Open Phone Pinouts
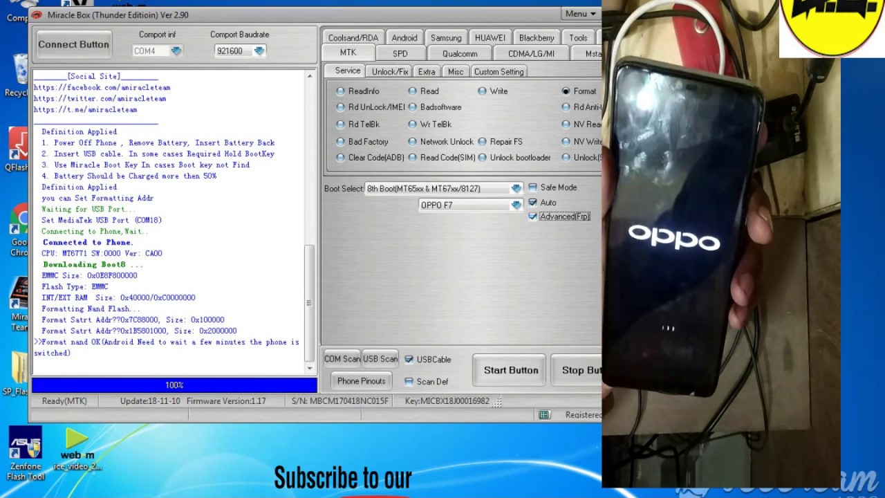 [361, 381]
